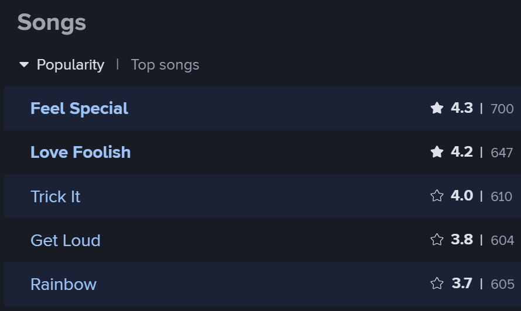Open the Trick It song link
521x311 pixels.
pos(55,196)
